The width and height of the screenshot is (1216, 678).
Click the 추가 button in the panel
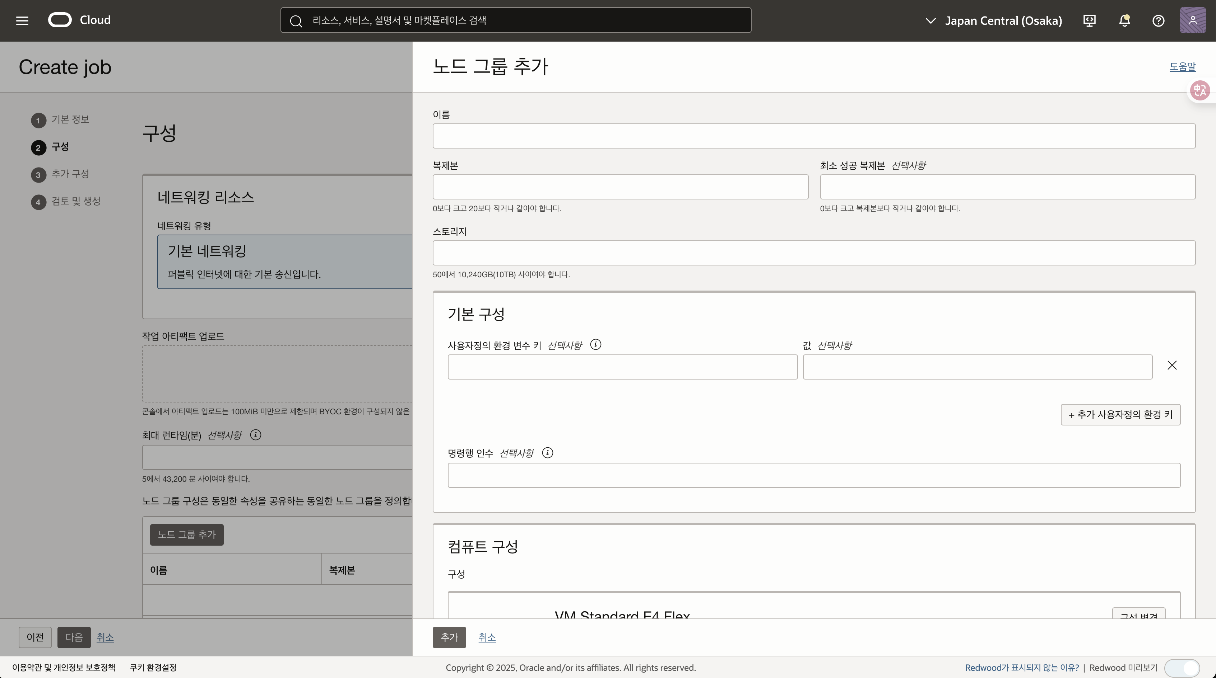449,637
